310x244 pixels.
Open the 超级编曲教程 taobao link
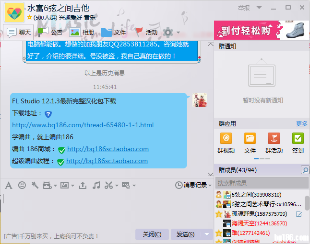pyautogui.click(x=107, y=161)
